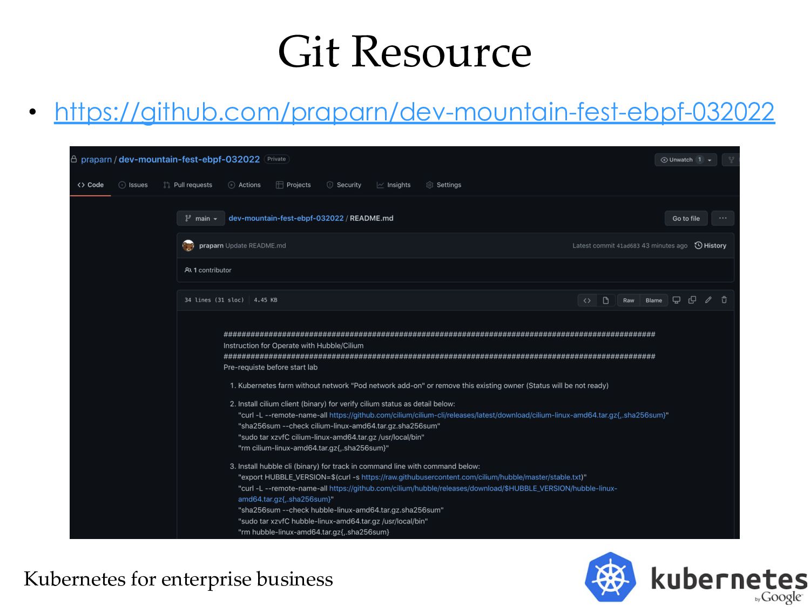View the Insights tab

pos(394,185)
